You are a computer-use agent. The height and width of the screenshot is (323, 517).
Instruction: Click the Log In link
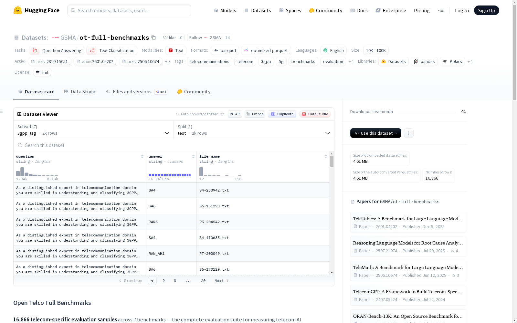pyautogui.click(x=462, y=10)
